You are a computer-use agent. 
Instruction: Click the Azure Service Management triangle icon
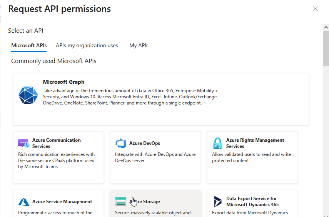(x=23, y=202)
